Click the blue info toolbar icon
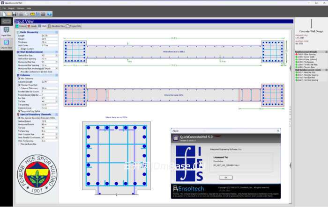Viewport: 328px width, 207px height. click(x=49, y=14)
